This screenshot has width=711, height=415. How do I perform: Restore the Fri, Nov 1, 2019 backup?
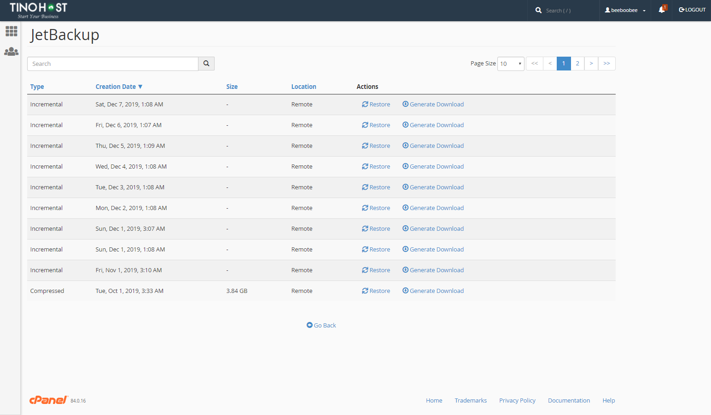tap(376, 270)
